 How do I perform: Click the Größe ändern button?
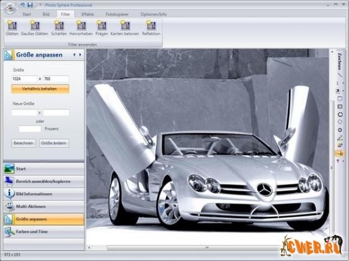pyautogui.click(x=54, y=143)
